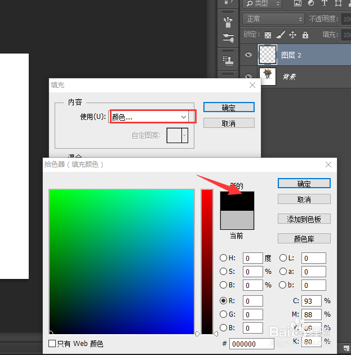Toggle visibility of the 背景 layer
The height and width of the screenshot is (355, 351).
(248, 76)
